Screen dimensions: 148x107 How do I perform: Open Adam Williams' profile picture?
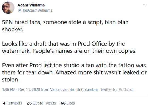[x=8, y=8]
